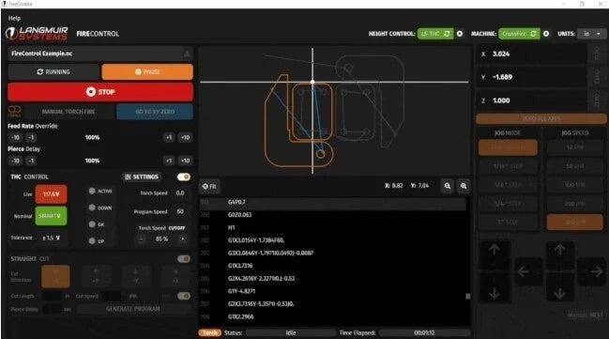Image resolution: width=609 pixels, height=339 pixels.
Task: Open the Units dropdown
Action: point(591,34)
